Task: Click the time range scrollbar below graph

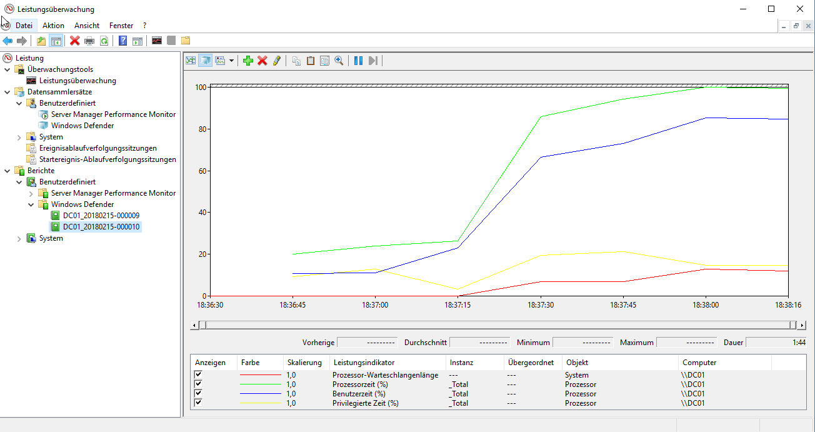Action: coord(497,325)
